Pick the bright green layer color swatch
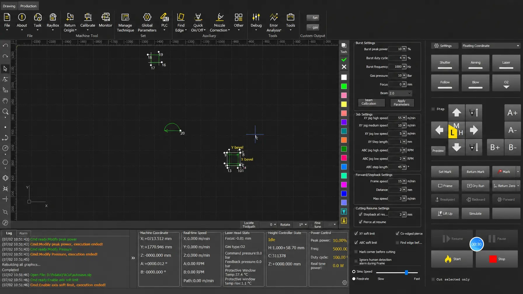Image resolution: width=523 pixels, height=294 pixels. [344, 86]
